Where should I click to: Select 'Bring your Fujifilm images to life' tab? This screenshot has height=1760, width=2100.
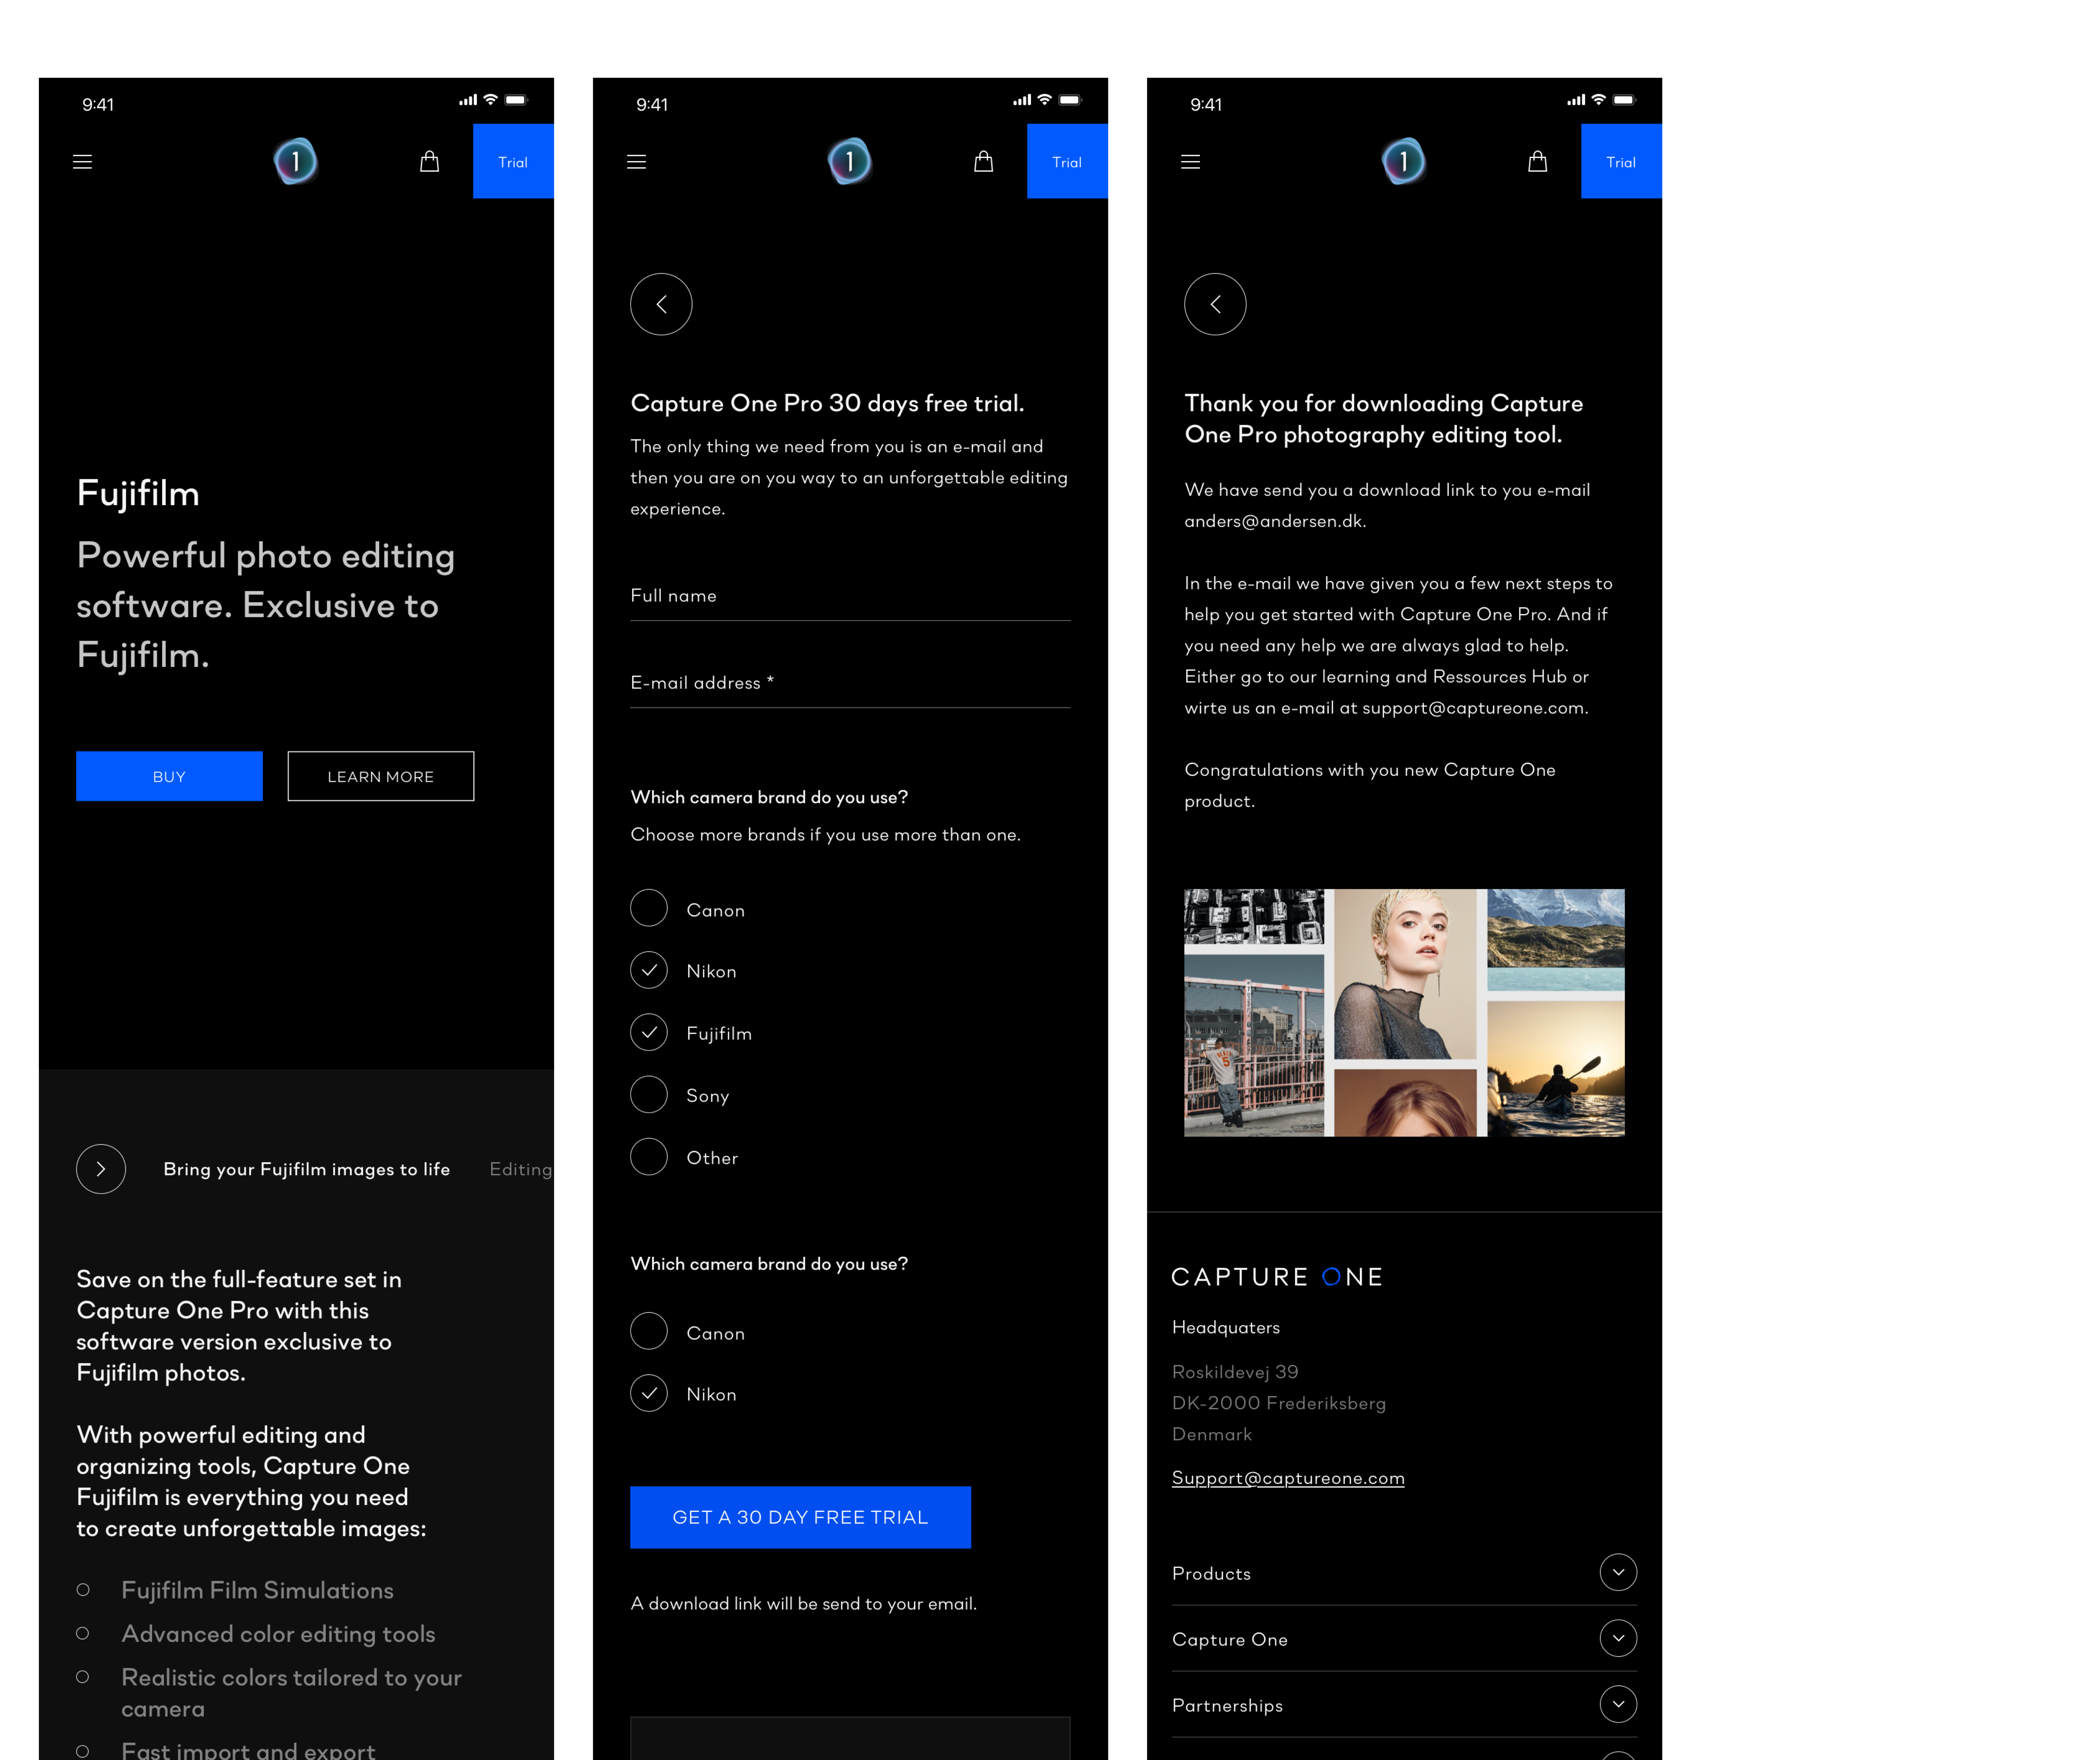[307, 1169]
